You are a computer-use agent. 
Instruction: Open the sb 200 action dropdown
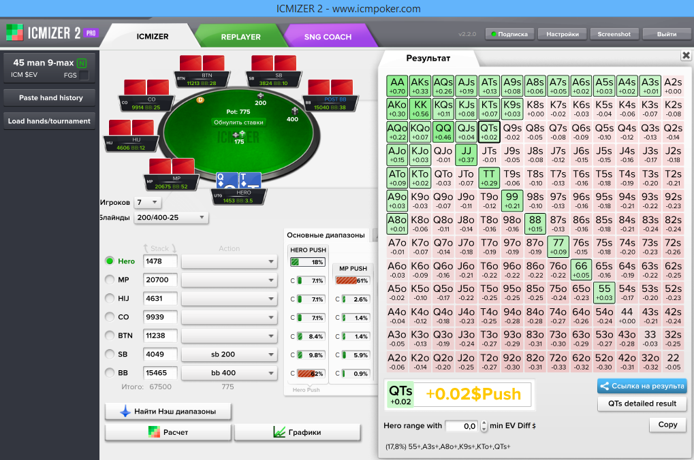[230, 355]
